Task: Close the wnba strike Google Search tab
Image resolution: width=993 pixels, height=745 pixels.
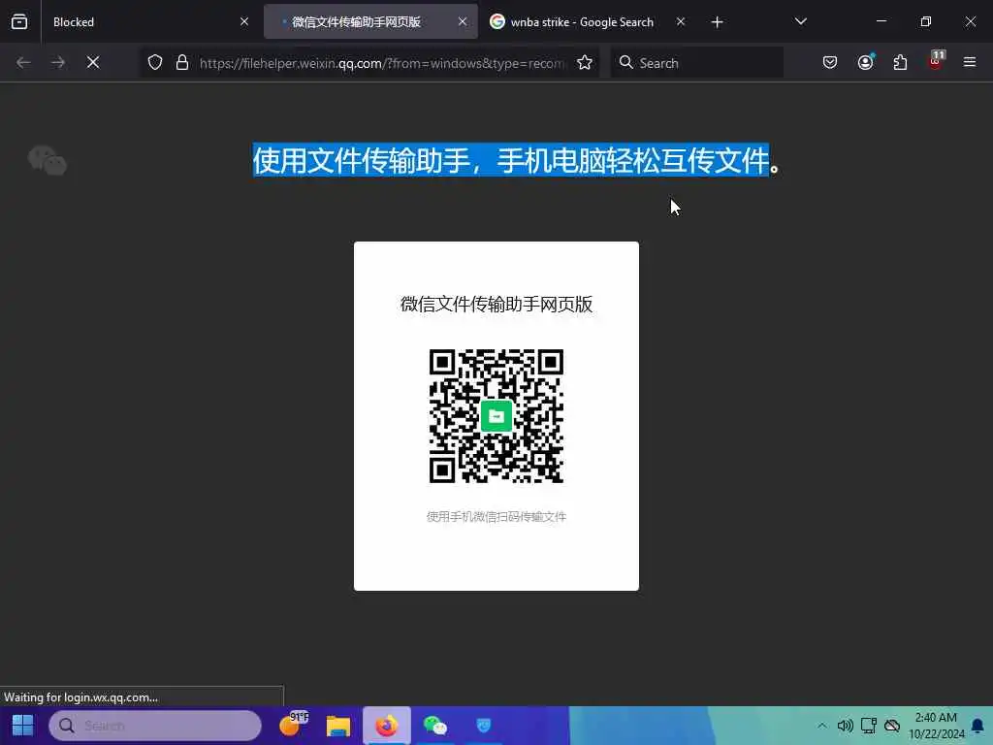Action: [x=680, y=22]
